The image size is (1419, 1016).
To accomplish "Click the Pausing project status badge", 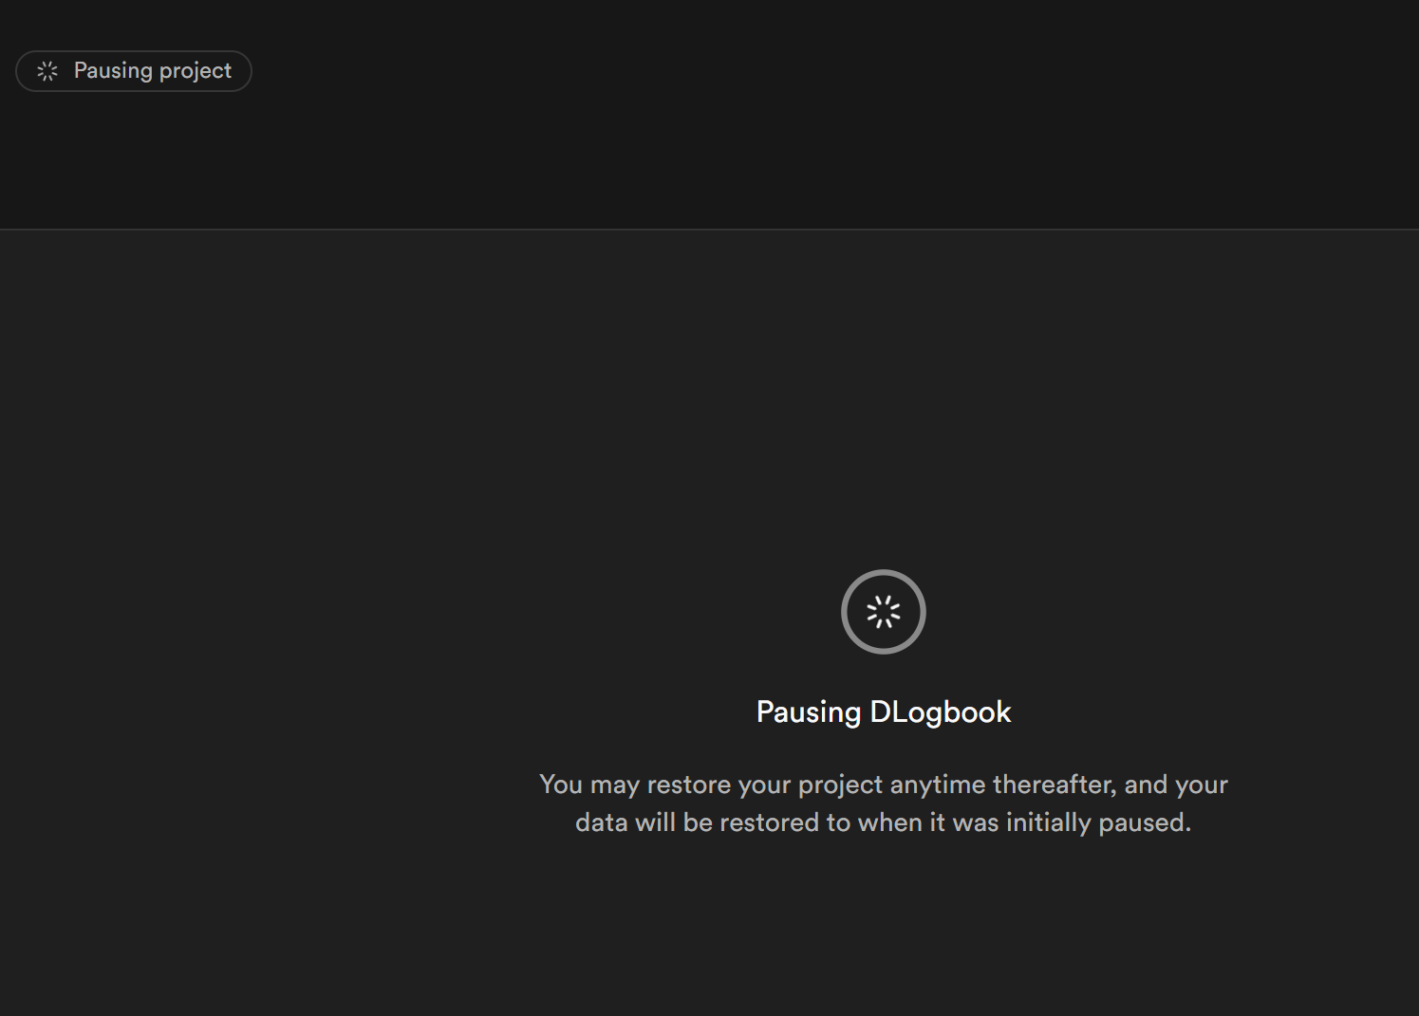I will [x=134, y=71].
